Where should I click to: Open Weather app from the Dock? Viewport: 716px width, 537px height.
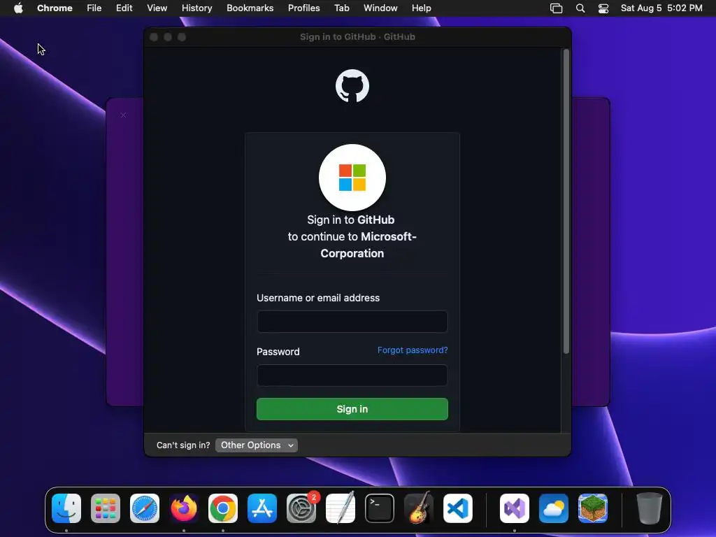click(554, 508)
